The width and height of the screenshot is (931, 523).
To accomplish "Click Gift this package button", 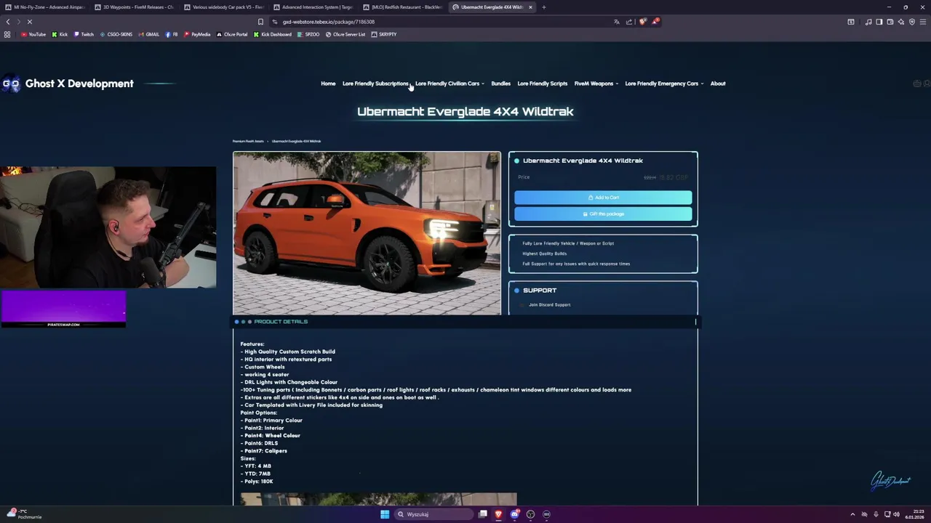I will (603, 214).
